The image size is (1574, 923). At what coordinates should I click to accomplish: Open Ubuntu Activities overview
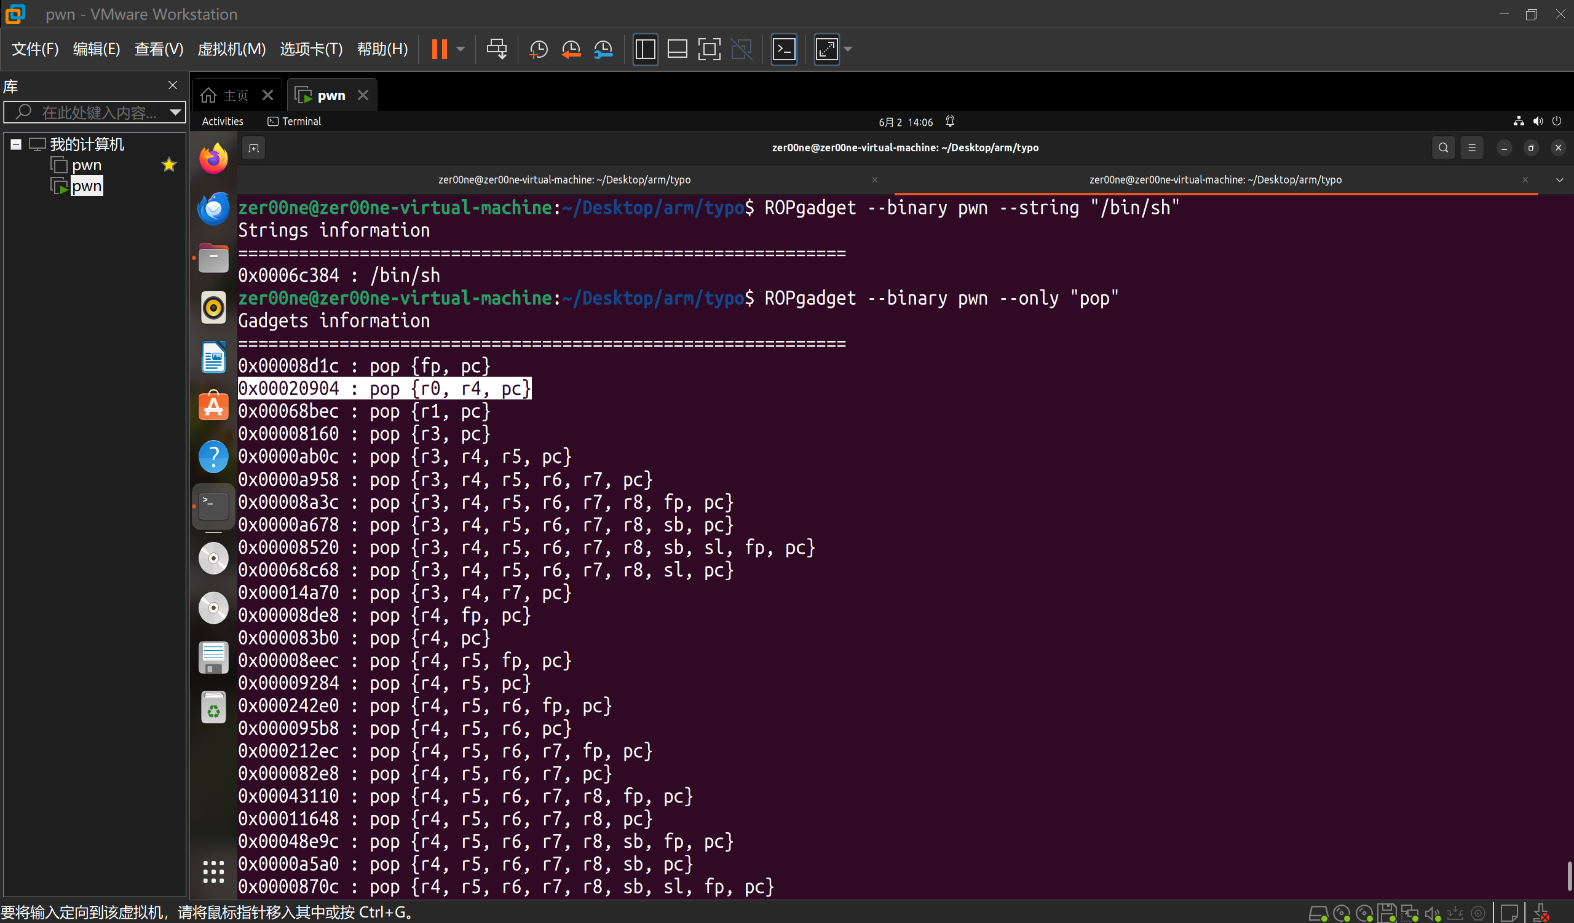point(223,121)
